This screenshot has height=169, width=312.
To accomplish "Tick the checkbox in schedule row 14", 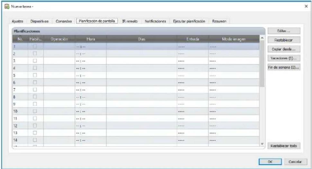I will pyautogui.click(x=36, y=140).
